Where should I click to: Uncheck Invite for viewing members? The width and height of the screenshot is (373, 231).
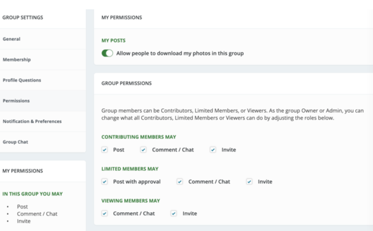(174, 213)
